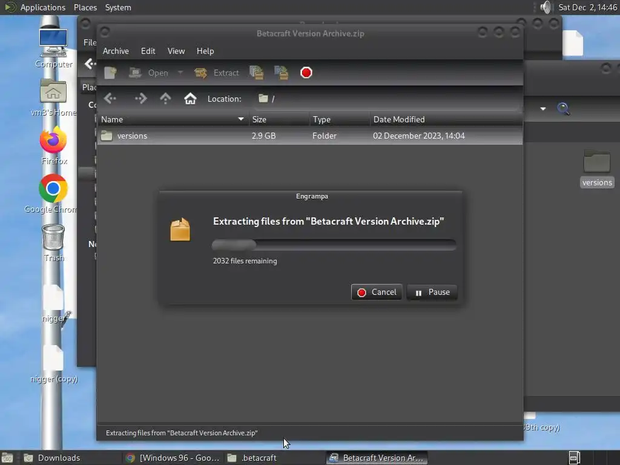Go back using the left arrow icon

[x=110, y=99]
